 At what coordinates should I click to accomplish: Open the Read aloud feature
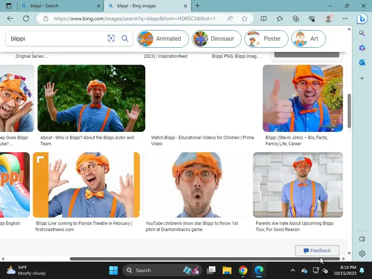tap(230, 19)
